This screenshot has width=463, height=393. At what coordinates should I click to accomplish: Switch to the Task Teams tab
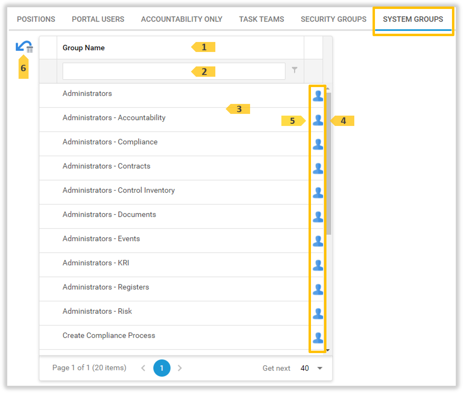261,19
